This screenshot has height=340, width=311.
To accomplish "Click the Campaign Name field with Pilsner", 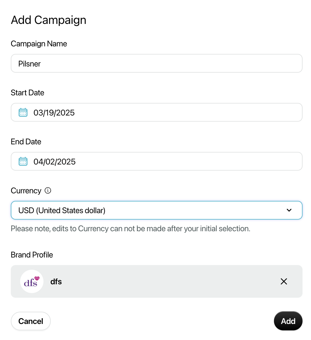I will pos(157,63).
